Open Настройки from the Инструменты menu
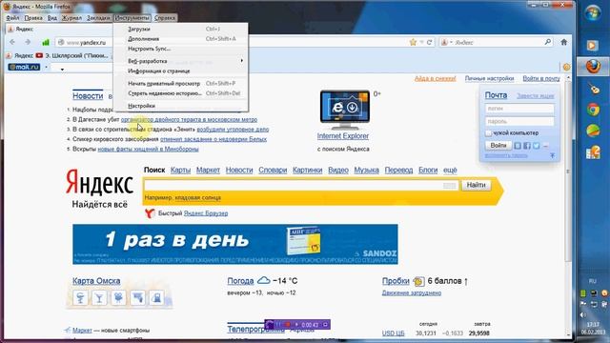The height and width of the screenshot is (343, 610). coord(180,106)
